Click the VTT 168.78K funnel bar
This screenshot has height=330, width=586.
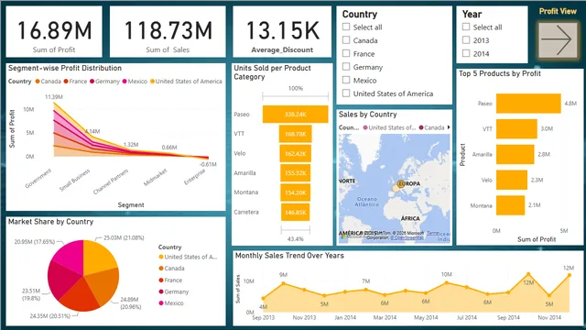tap(295, 134)
